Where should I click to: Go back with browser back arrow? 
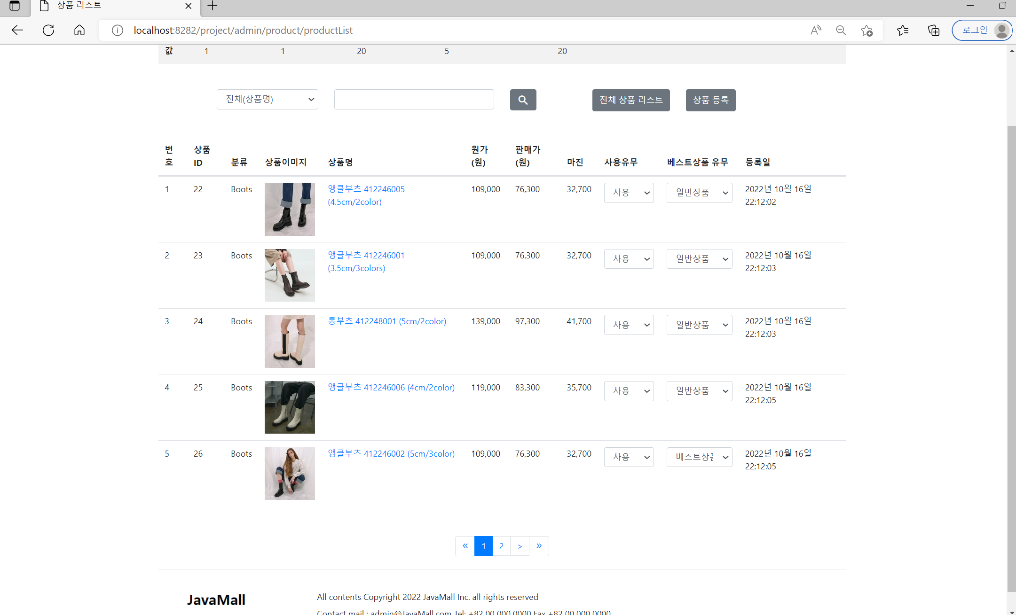[17, 31]
